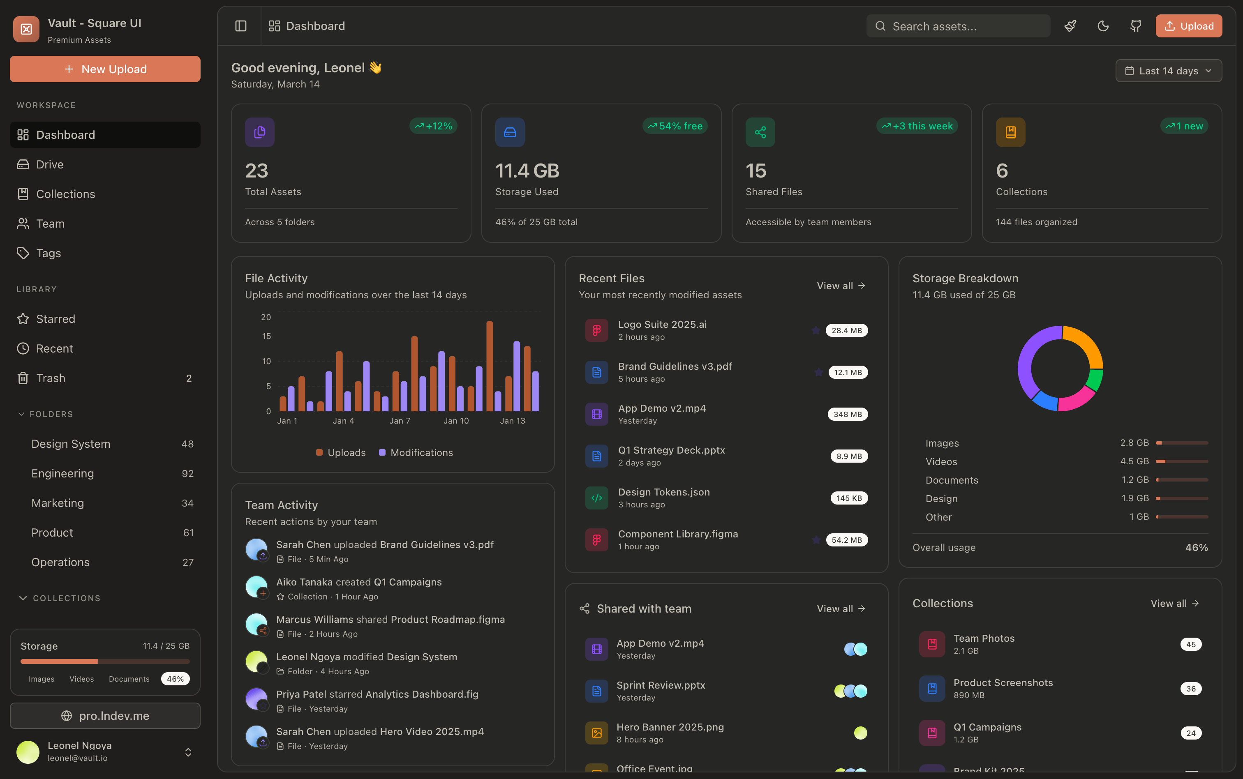Viewport: 1243px width, 779px height.
Task: Click the App Demo v2.mp4 video icon
Action: tap(596, 414)
